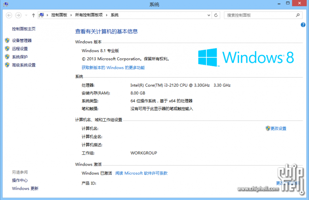
Task: Click the Windows 8 logo image
Action: point(246,57)
